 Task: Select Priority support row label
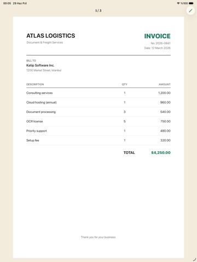click(37, 131)
